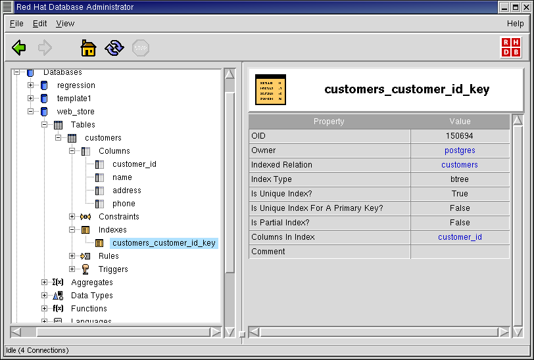Image resolution: width=534 pixels, height=360 pixels.
Task: Click tree pane scroll-up arrow
Action: coord(230,74)
